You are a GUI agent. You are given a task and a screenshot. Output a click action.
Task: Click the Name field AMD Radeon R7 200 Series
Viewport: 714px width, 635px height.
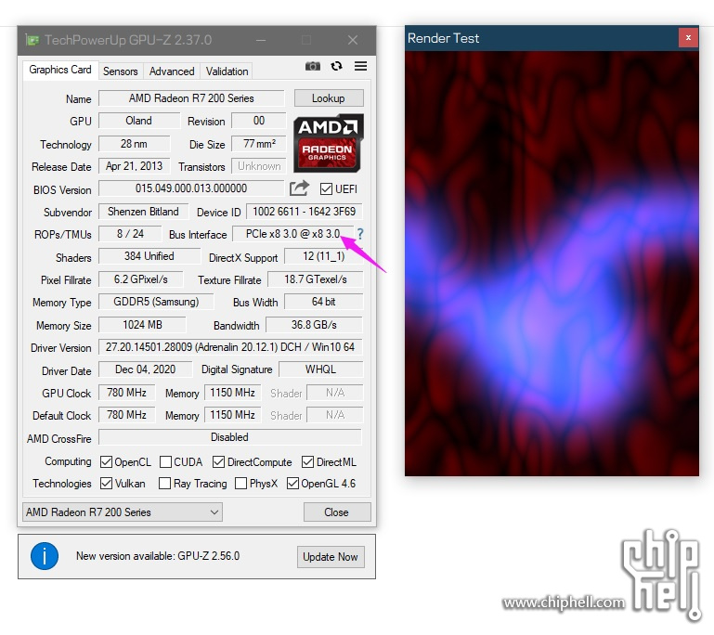pos(191,98)
